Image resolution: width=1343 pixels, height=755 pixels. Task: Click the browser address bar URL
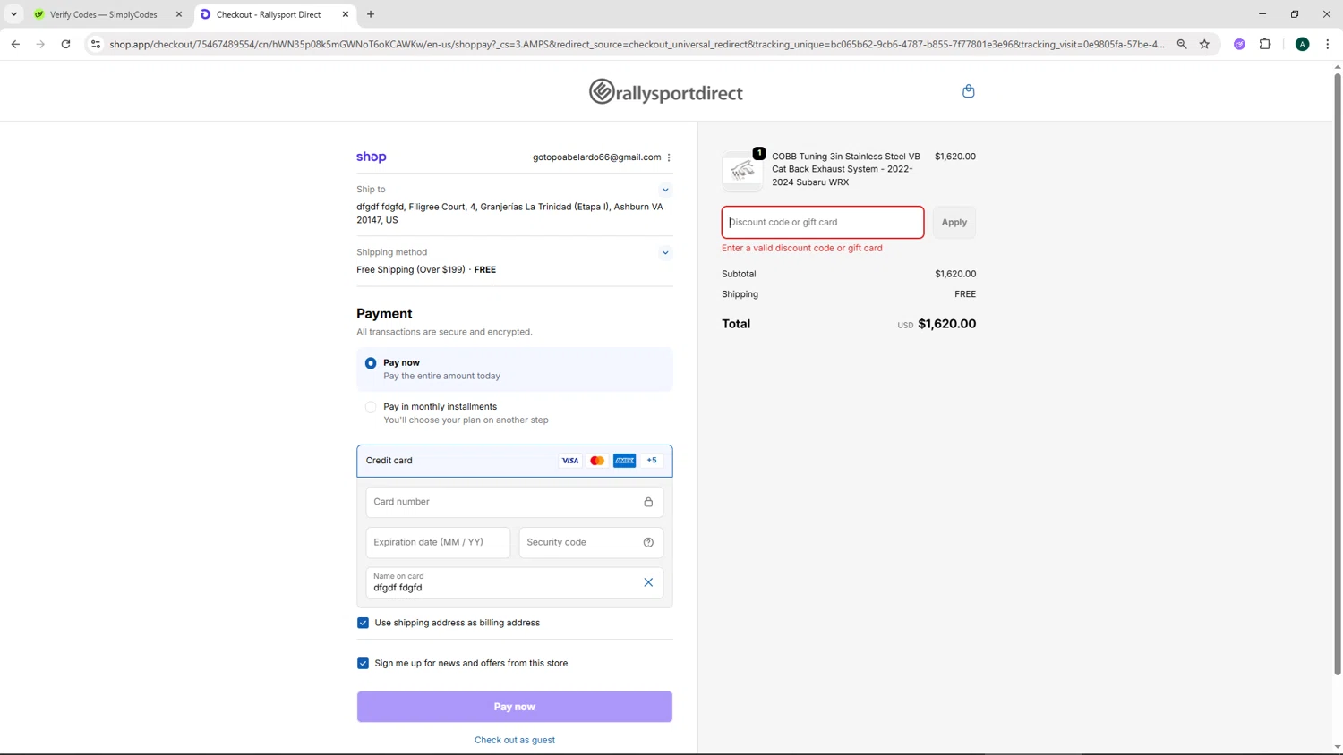click(637, 44)
